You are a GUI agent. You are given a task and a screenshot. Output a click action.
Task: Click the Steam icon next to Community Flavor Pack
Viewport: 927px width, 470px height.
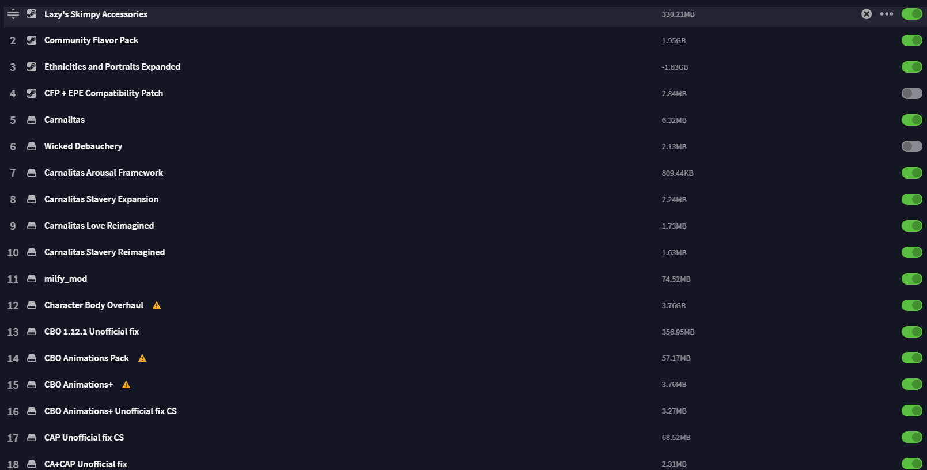32,40
